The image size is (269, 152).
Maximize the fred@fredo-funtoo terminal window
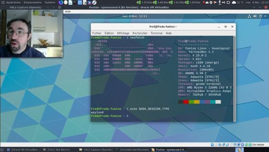click(225, 27)
